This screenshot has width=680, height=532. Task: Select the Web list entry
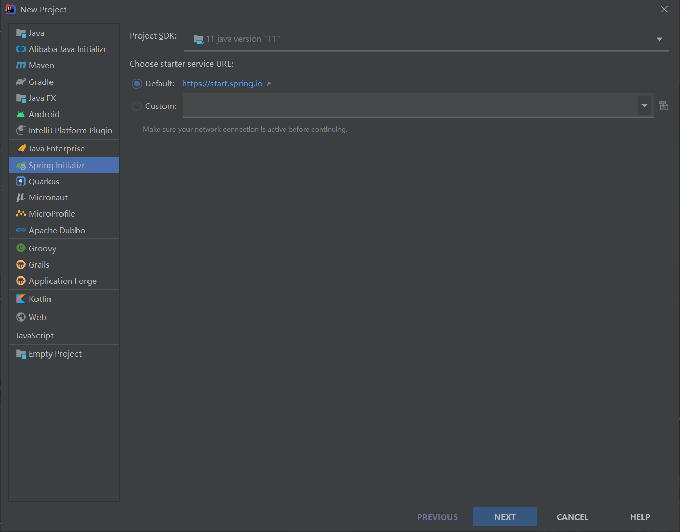click(x=64, y=317)
